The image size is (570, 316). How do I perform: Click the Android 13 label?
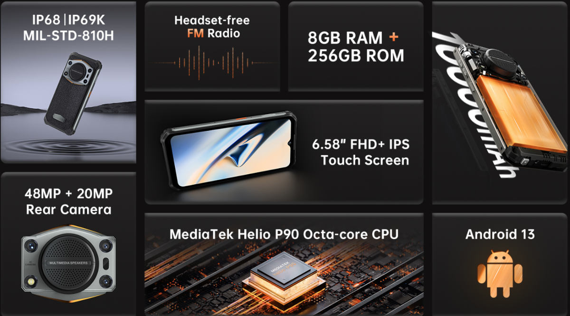[x=500, y=234]
